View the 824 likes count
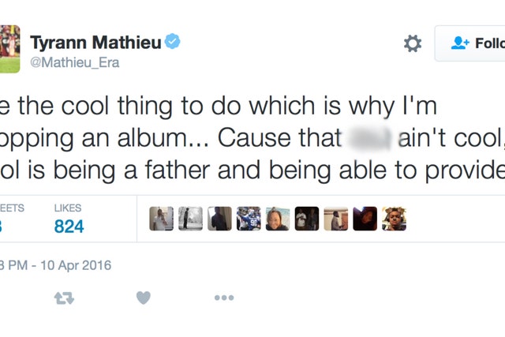 pyautogui.click(x=69, y=227)
